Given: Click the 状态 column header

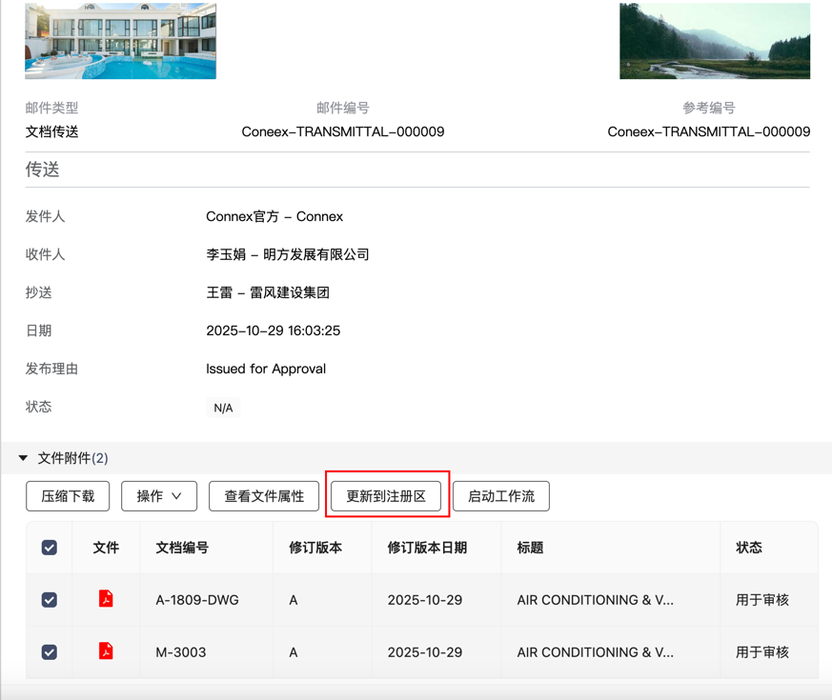Looking at the screenshot, I should [x=749, y=548].
